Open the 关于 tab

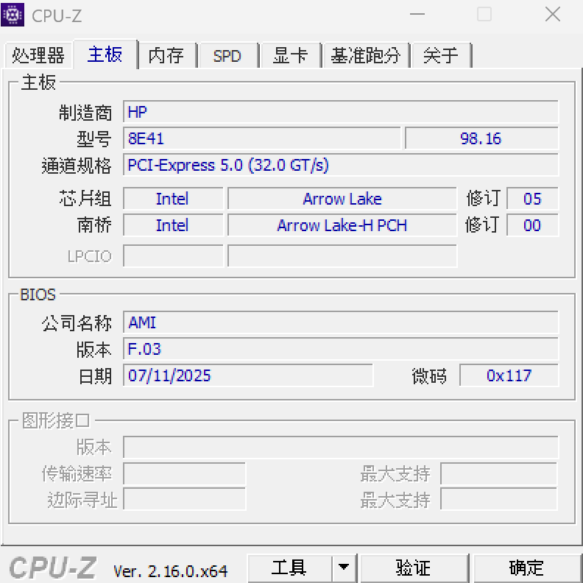(x=441, y=55)
